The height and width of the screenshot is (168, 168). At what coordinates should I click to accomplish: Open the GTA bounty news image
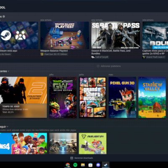(x=155, y=35)
